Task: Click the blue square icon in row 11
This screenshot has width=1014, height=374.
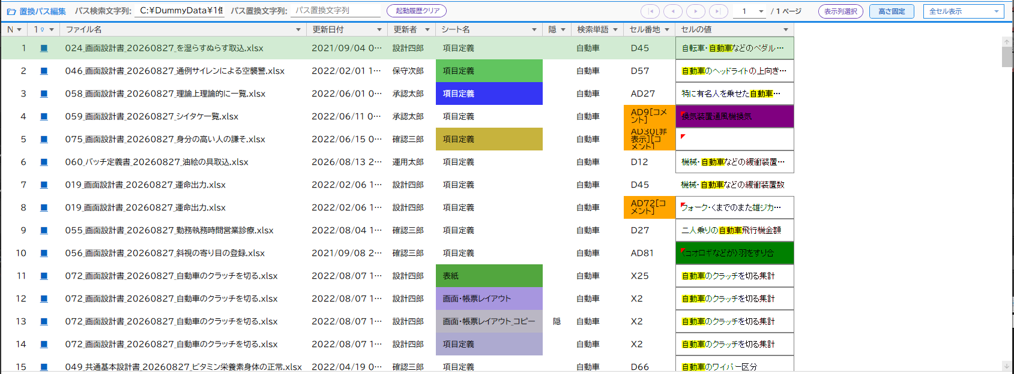Action: [x=44, y=276]
